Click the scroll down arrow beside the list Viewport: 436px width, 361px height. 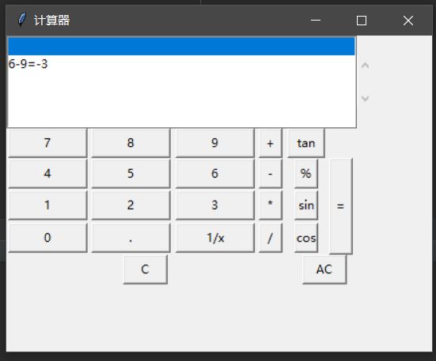[x=365, y=98]
